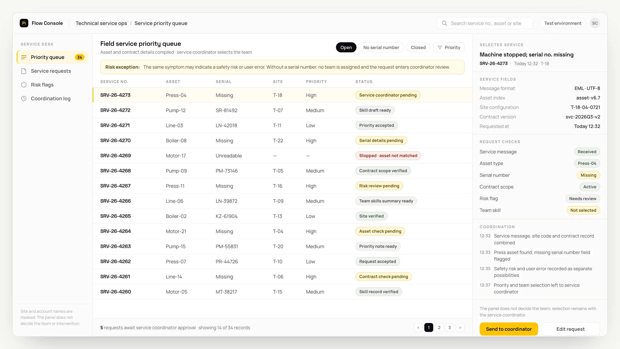Click Service priority queue breadcrumb

(161, 23)
